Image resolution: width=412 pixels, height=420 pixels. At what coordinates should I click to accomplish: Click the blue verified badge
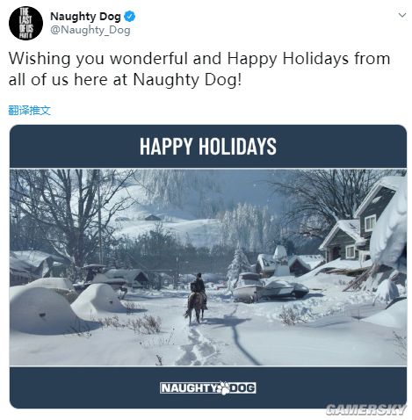coord(129,17)
